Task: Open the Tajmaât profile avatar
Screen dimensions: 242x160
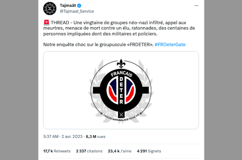Action: pyautogui.click(x=50, y=9)
